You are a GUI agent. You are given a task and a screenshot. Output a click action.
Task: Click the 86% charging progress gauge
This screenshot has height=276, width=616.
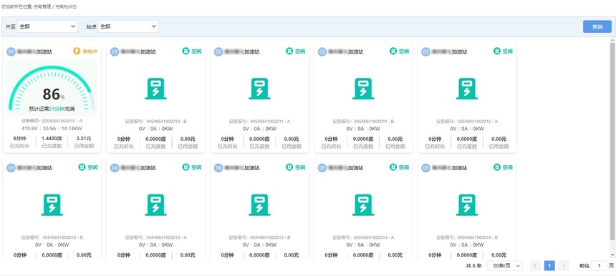pos(52,89)
